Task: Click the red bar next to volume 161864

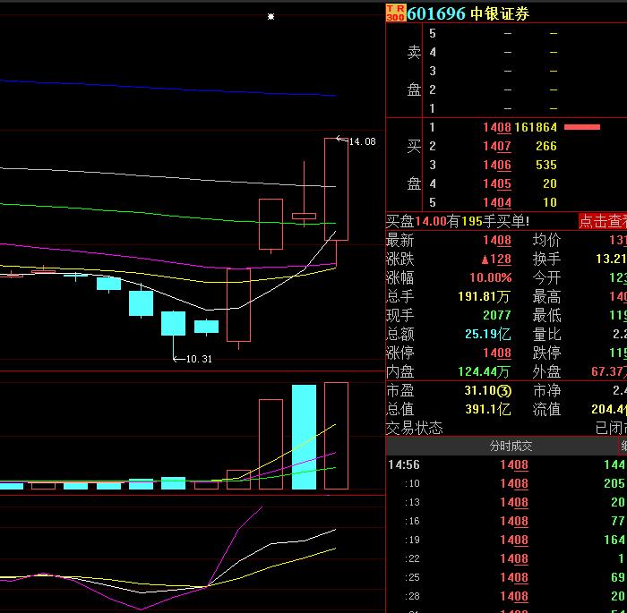Action: tap(581, 127)
